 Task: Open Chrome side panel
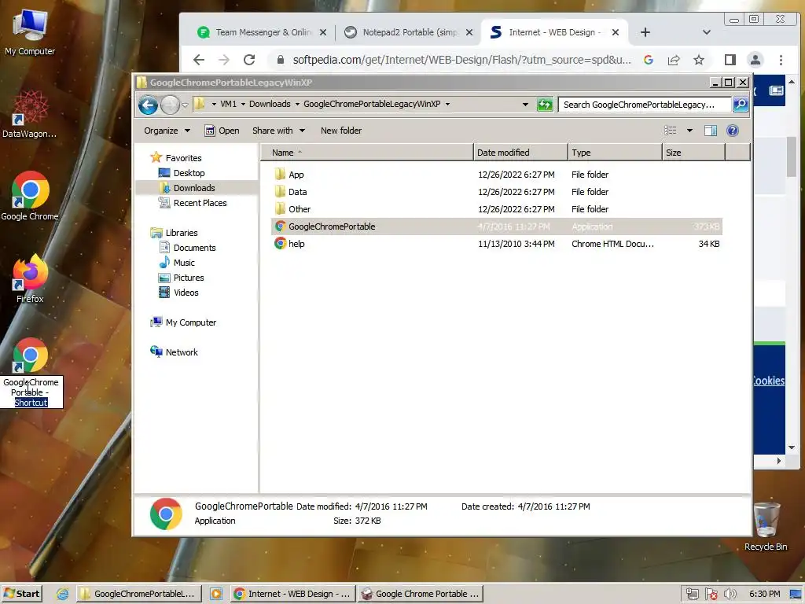pos(730,60)
